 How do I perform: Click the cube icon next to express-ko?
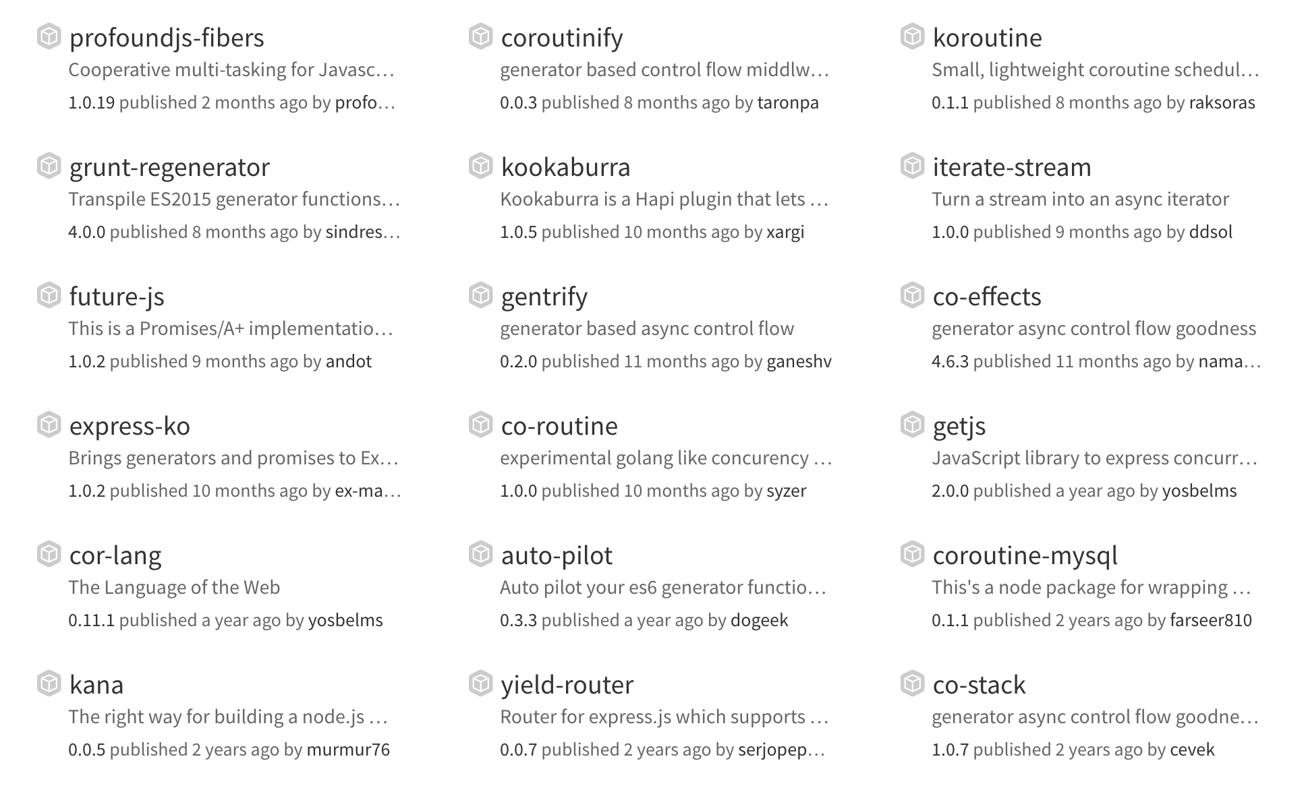[49, 425]
